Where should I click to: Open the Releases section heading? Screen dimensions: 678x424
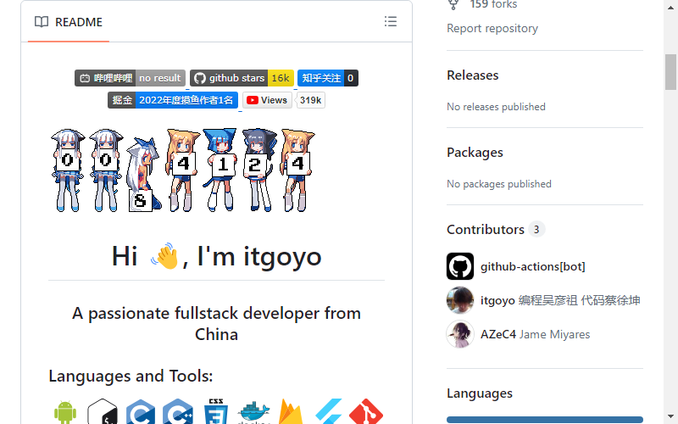tap(473, 75)
